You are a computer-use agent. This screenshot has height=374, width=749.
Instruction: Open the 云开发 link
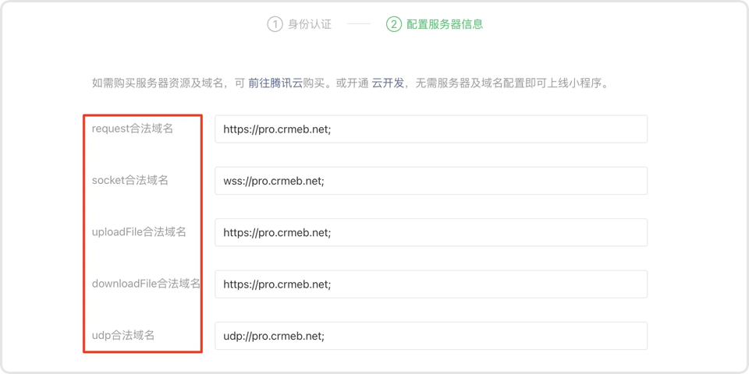click(388, 83)
